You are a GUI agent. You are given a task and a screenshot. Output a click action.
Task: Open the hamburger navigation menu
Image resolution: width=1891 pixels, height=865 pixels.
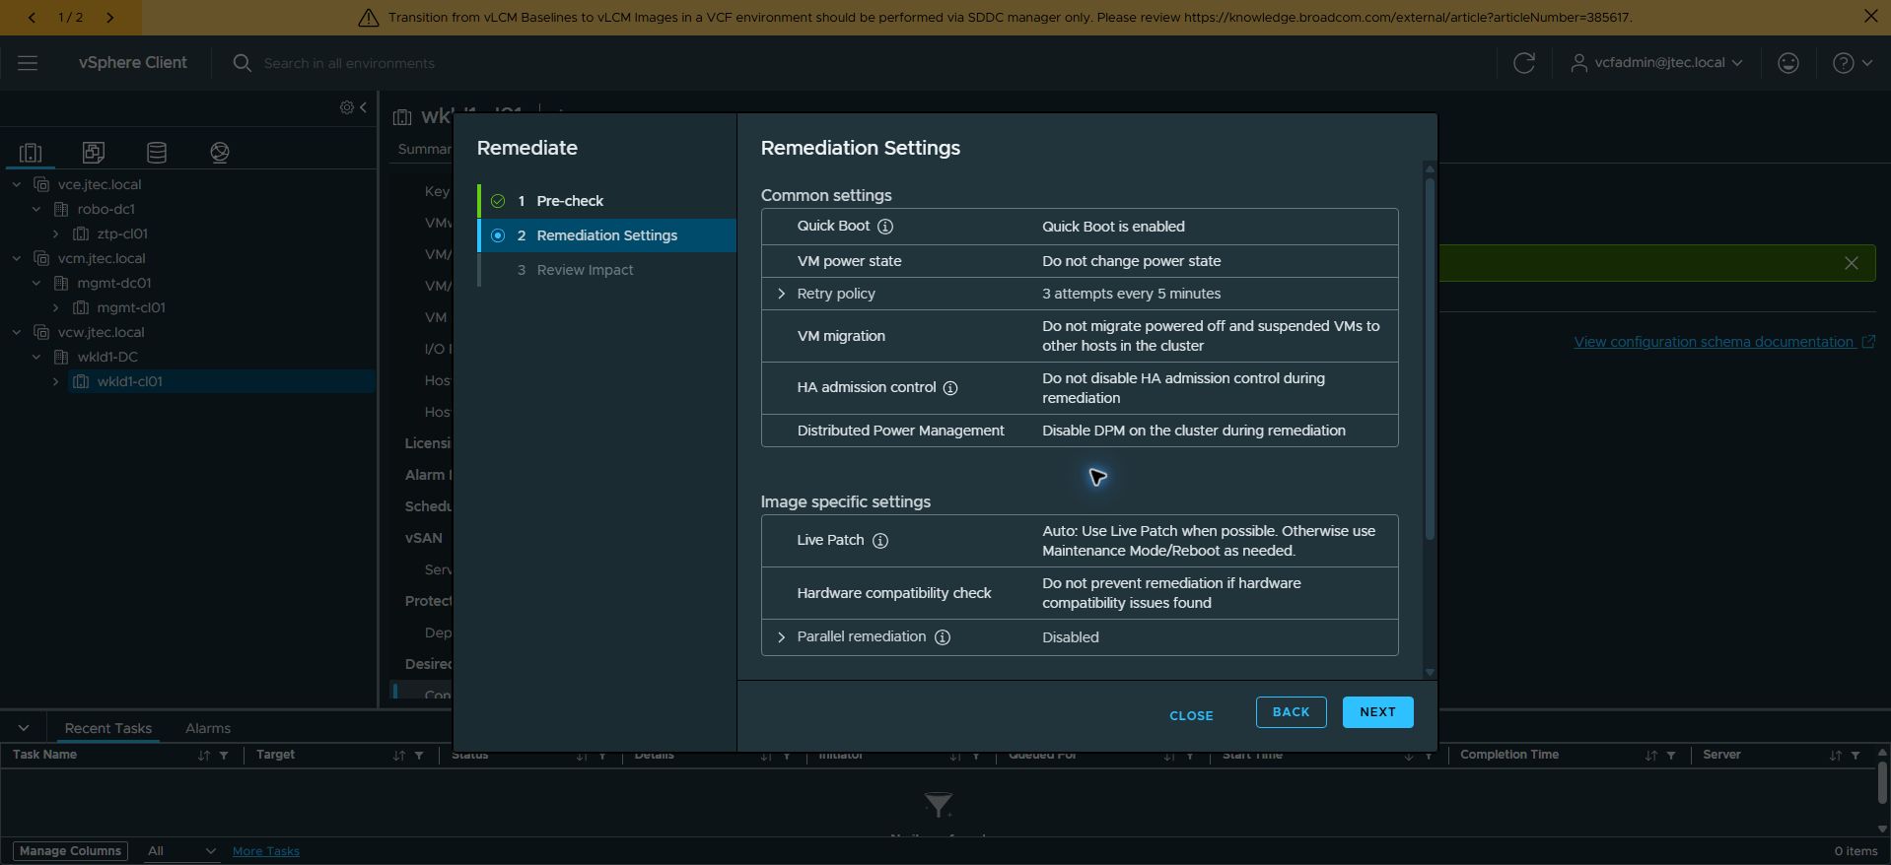click(28, 63)
